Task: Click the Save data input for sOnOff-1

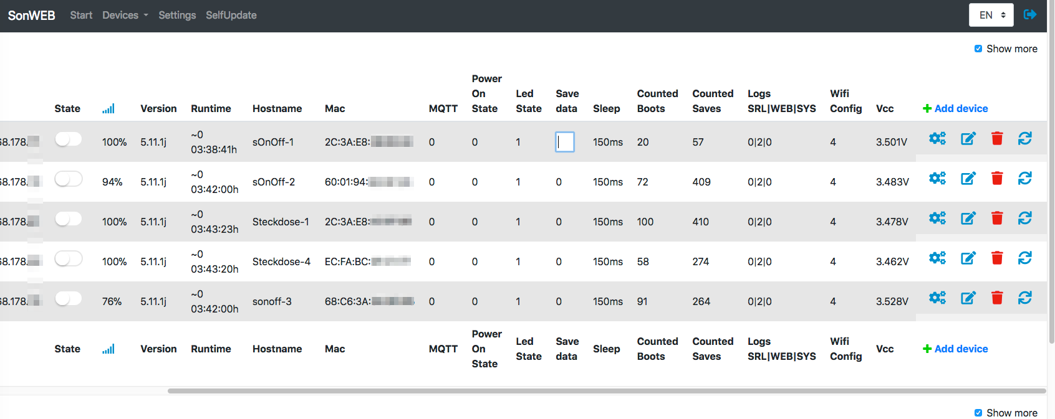Action: 565,142
